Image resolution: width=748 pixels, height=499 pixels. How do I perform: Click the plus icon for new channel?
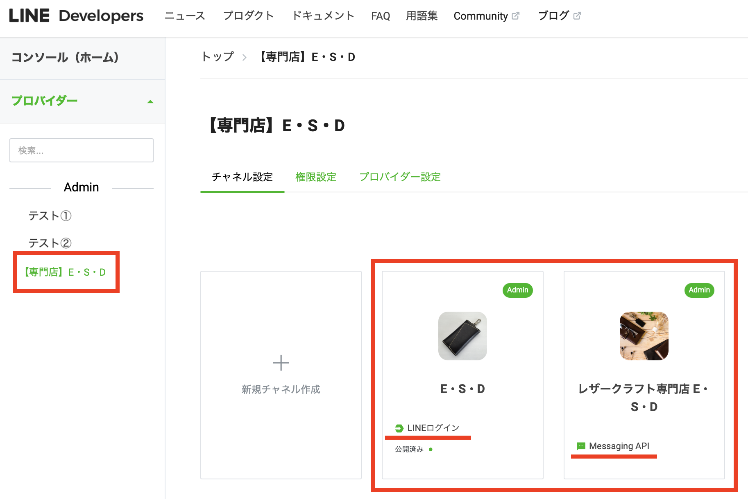point(281,363)
